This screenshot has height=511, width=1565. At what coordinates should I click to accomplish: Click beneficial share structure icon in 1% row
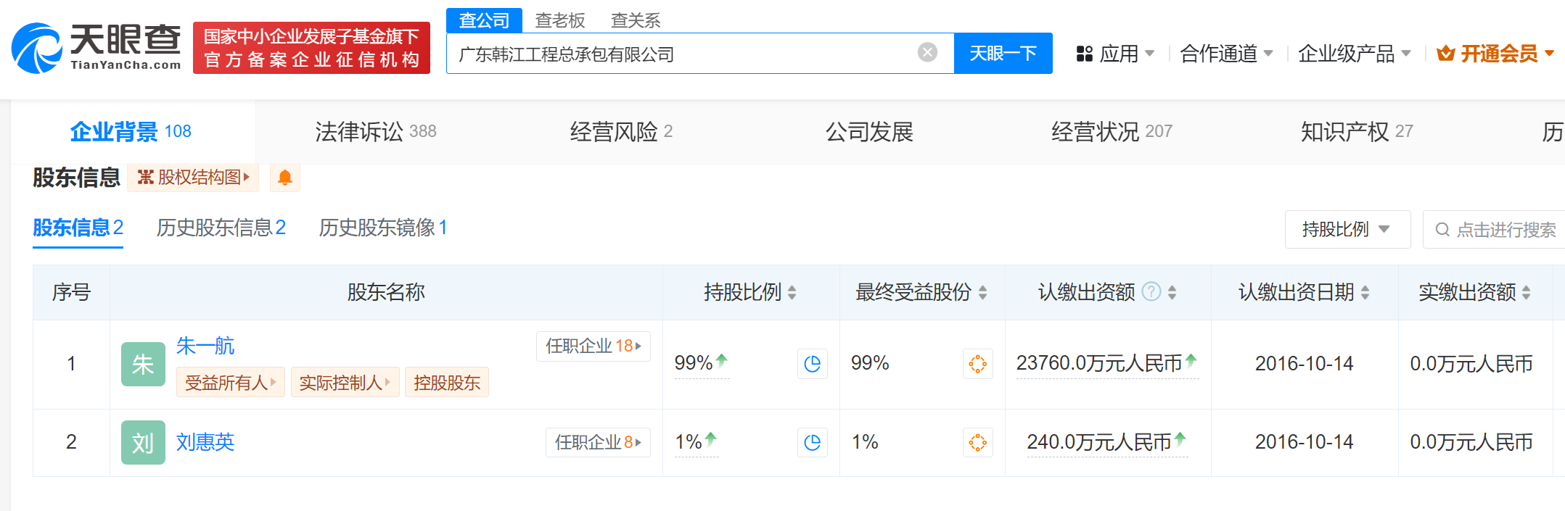[977, 442]
